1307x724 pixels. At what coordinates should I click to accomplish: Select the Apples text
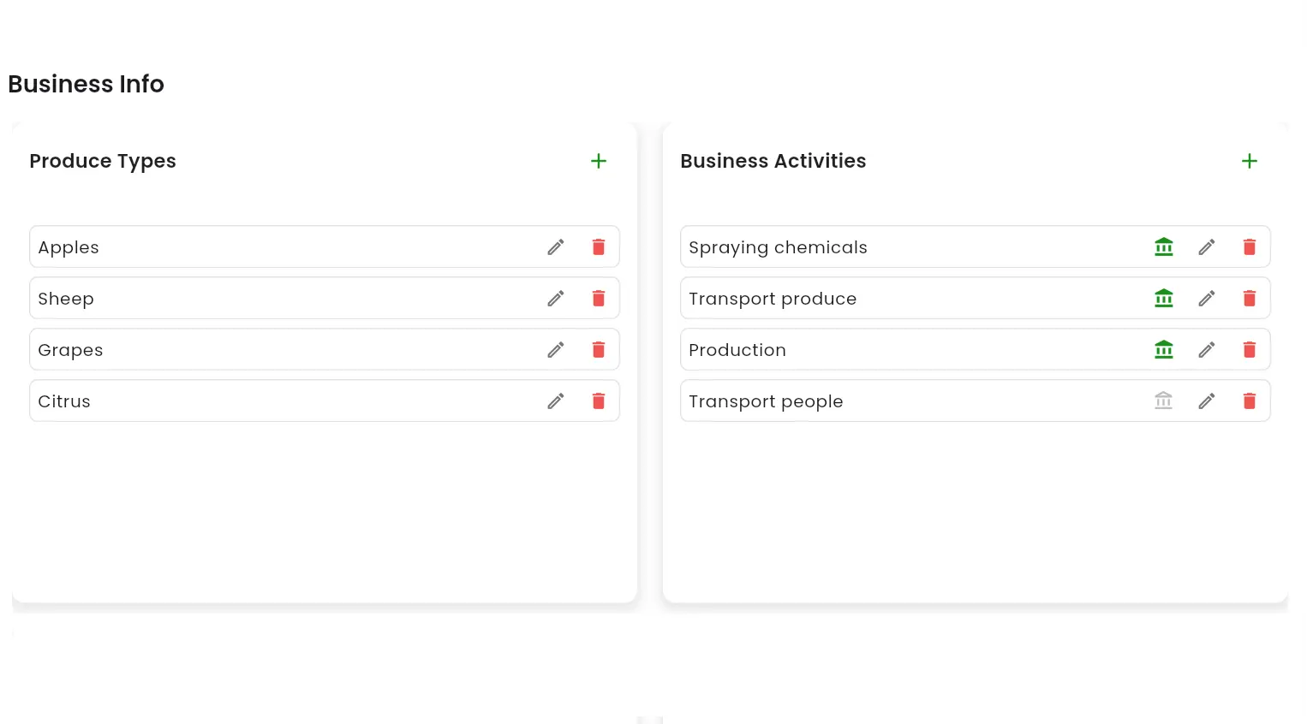point(69,247)
